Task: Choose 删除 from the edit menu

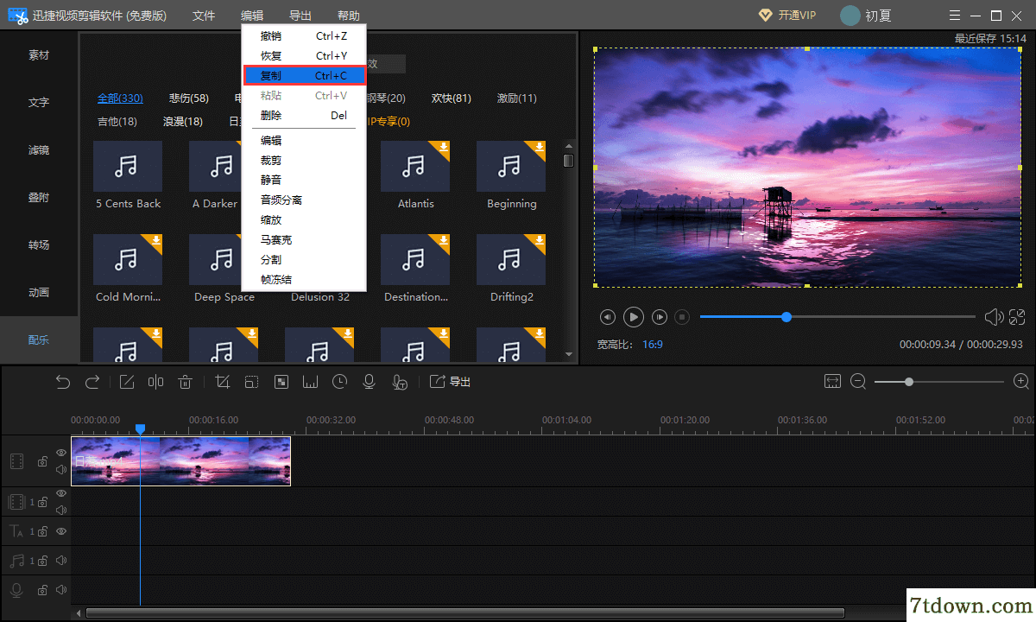Action: tap(304, 115)
